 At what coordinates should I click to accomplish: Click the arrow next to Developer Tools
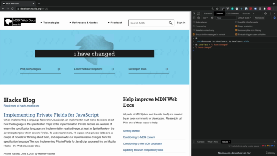point(167,69)
